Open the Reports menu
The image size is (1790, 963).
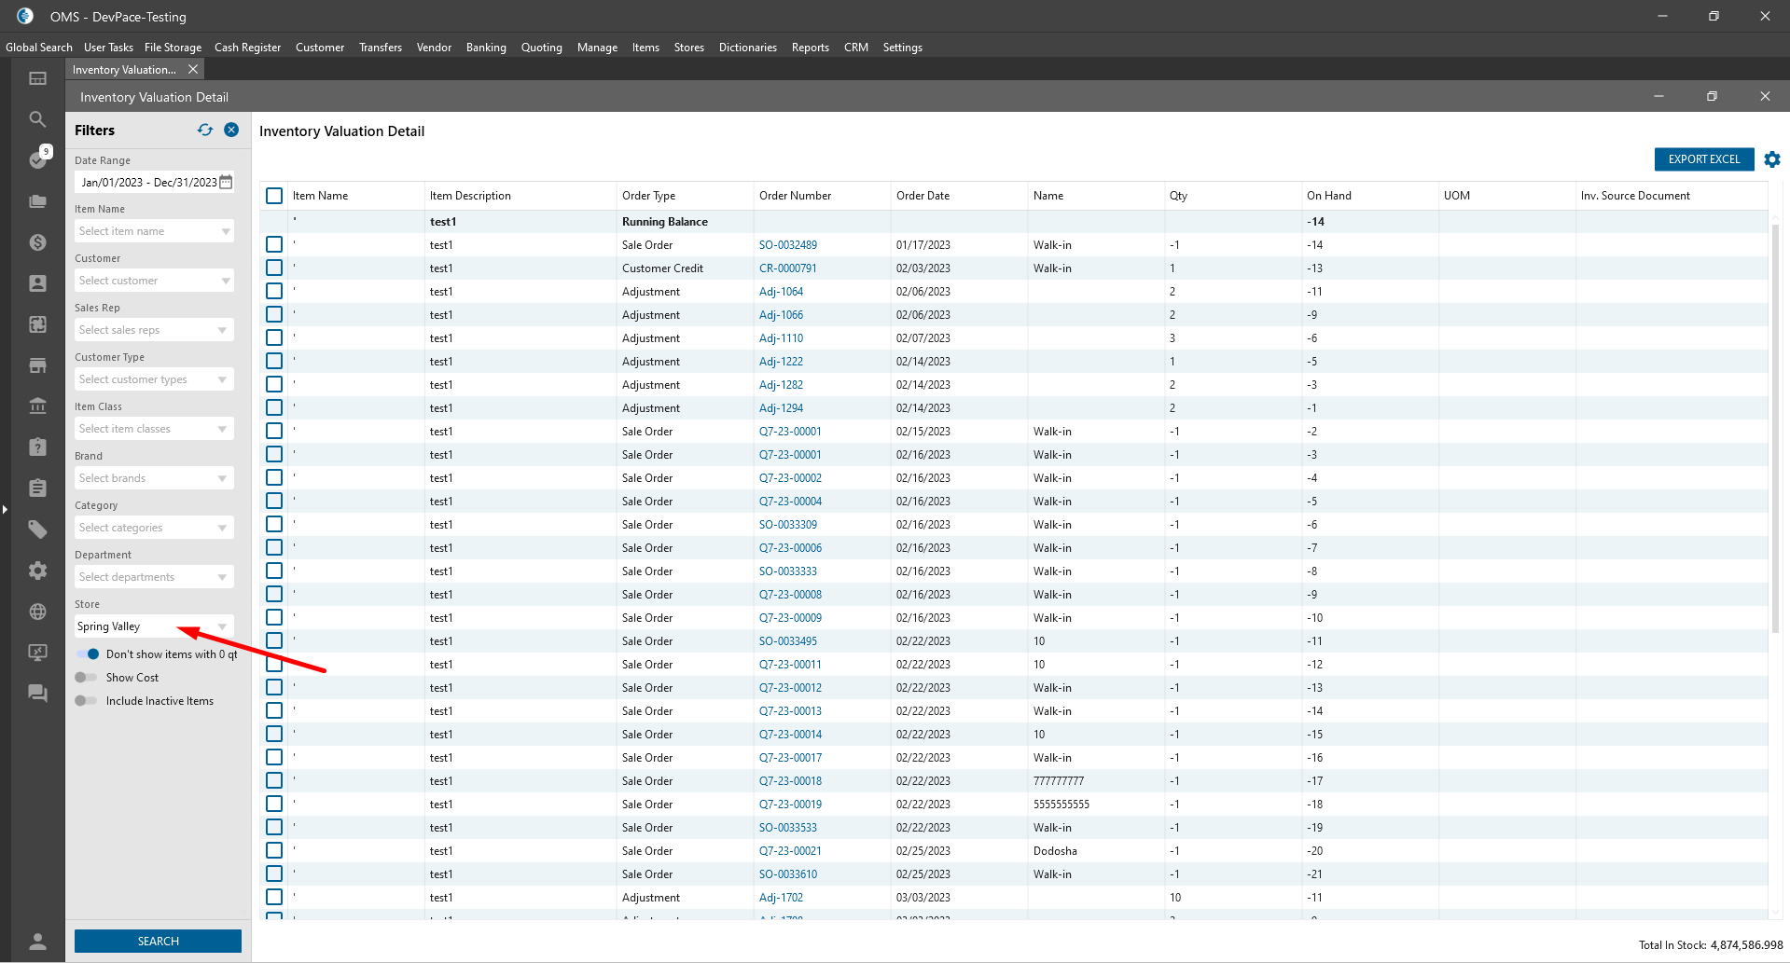[810, 48]
